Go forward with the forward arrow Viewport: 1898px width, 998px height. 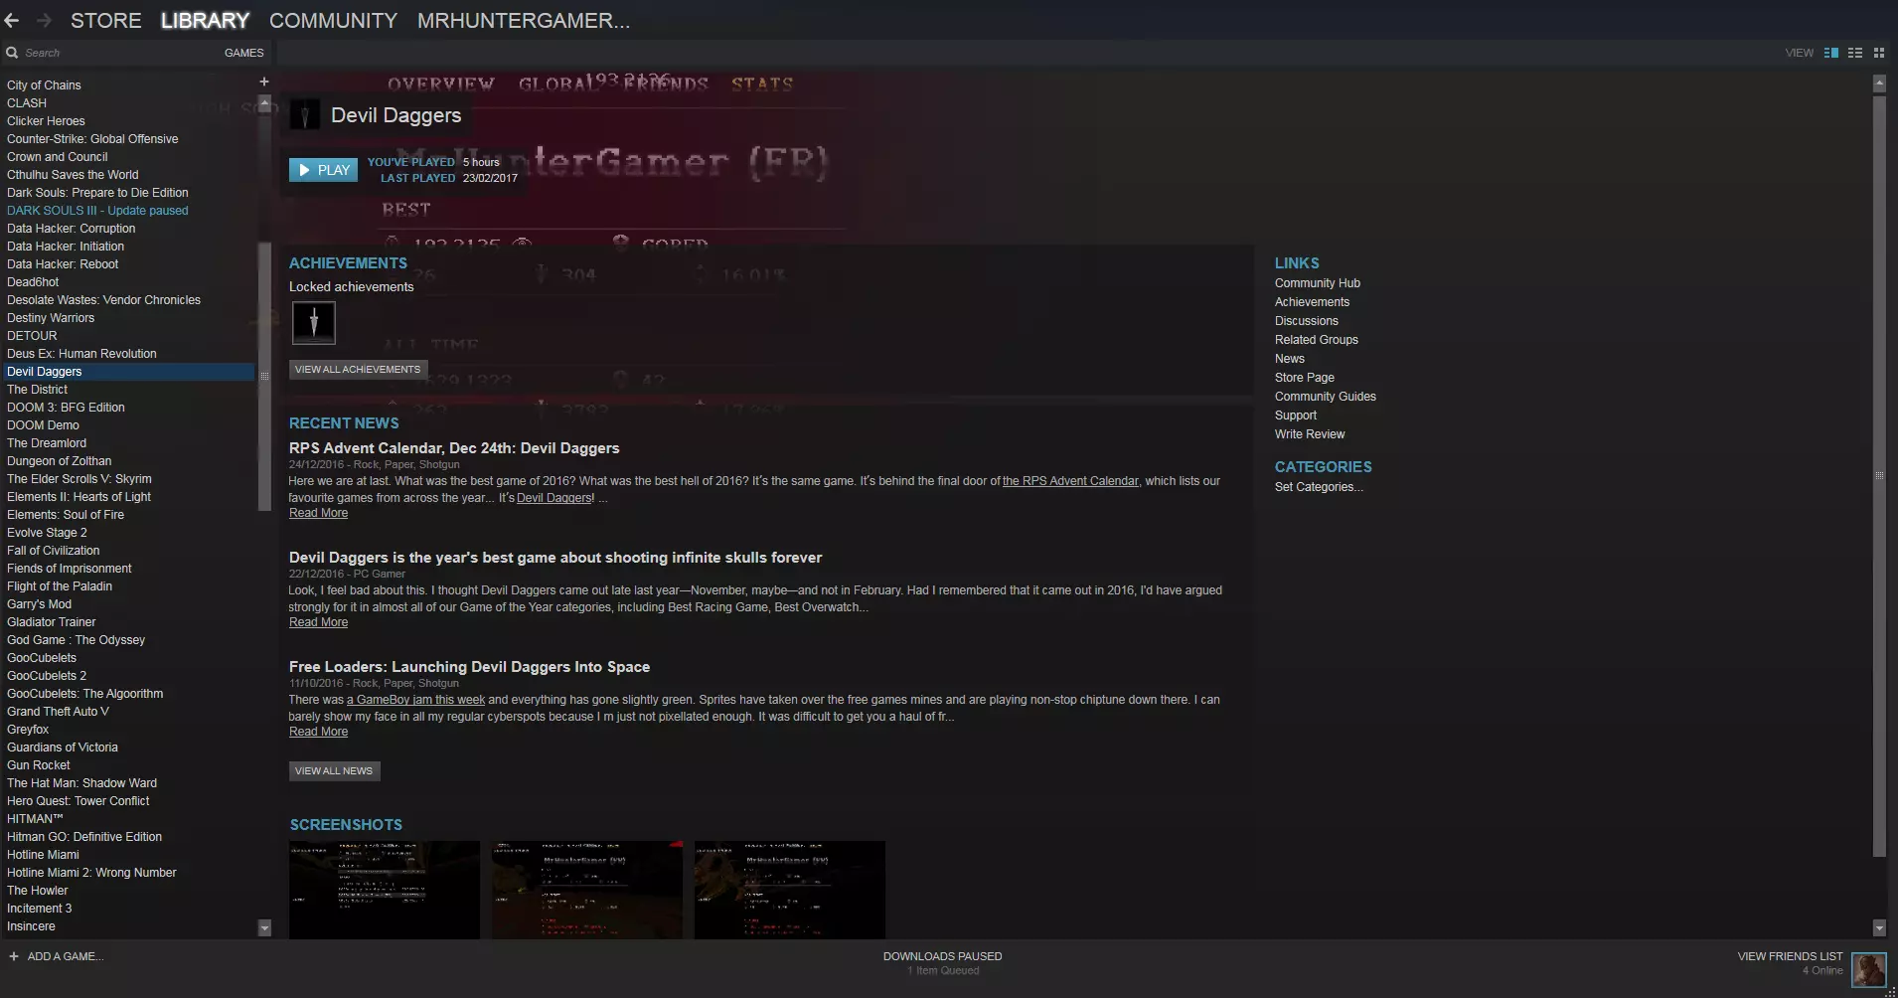(44, 20)
